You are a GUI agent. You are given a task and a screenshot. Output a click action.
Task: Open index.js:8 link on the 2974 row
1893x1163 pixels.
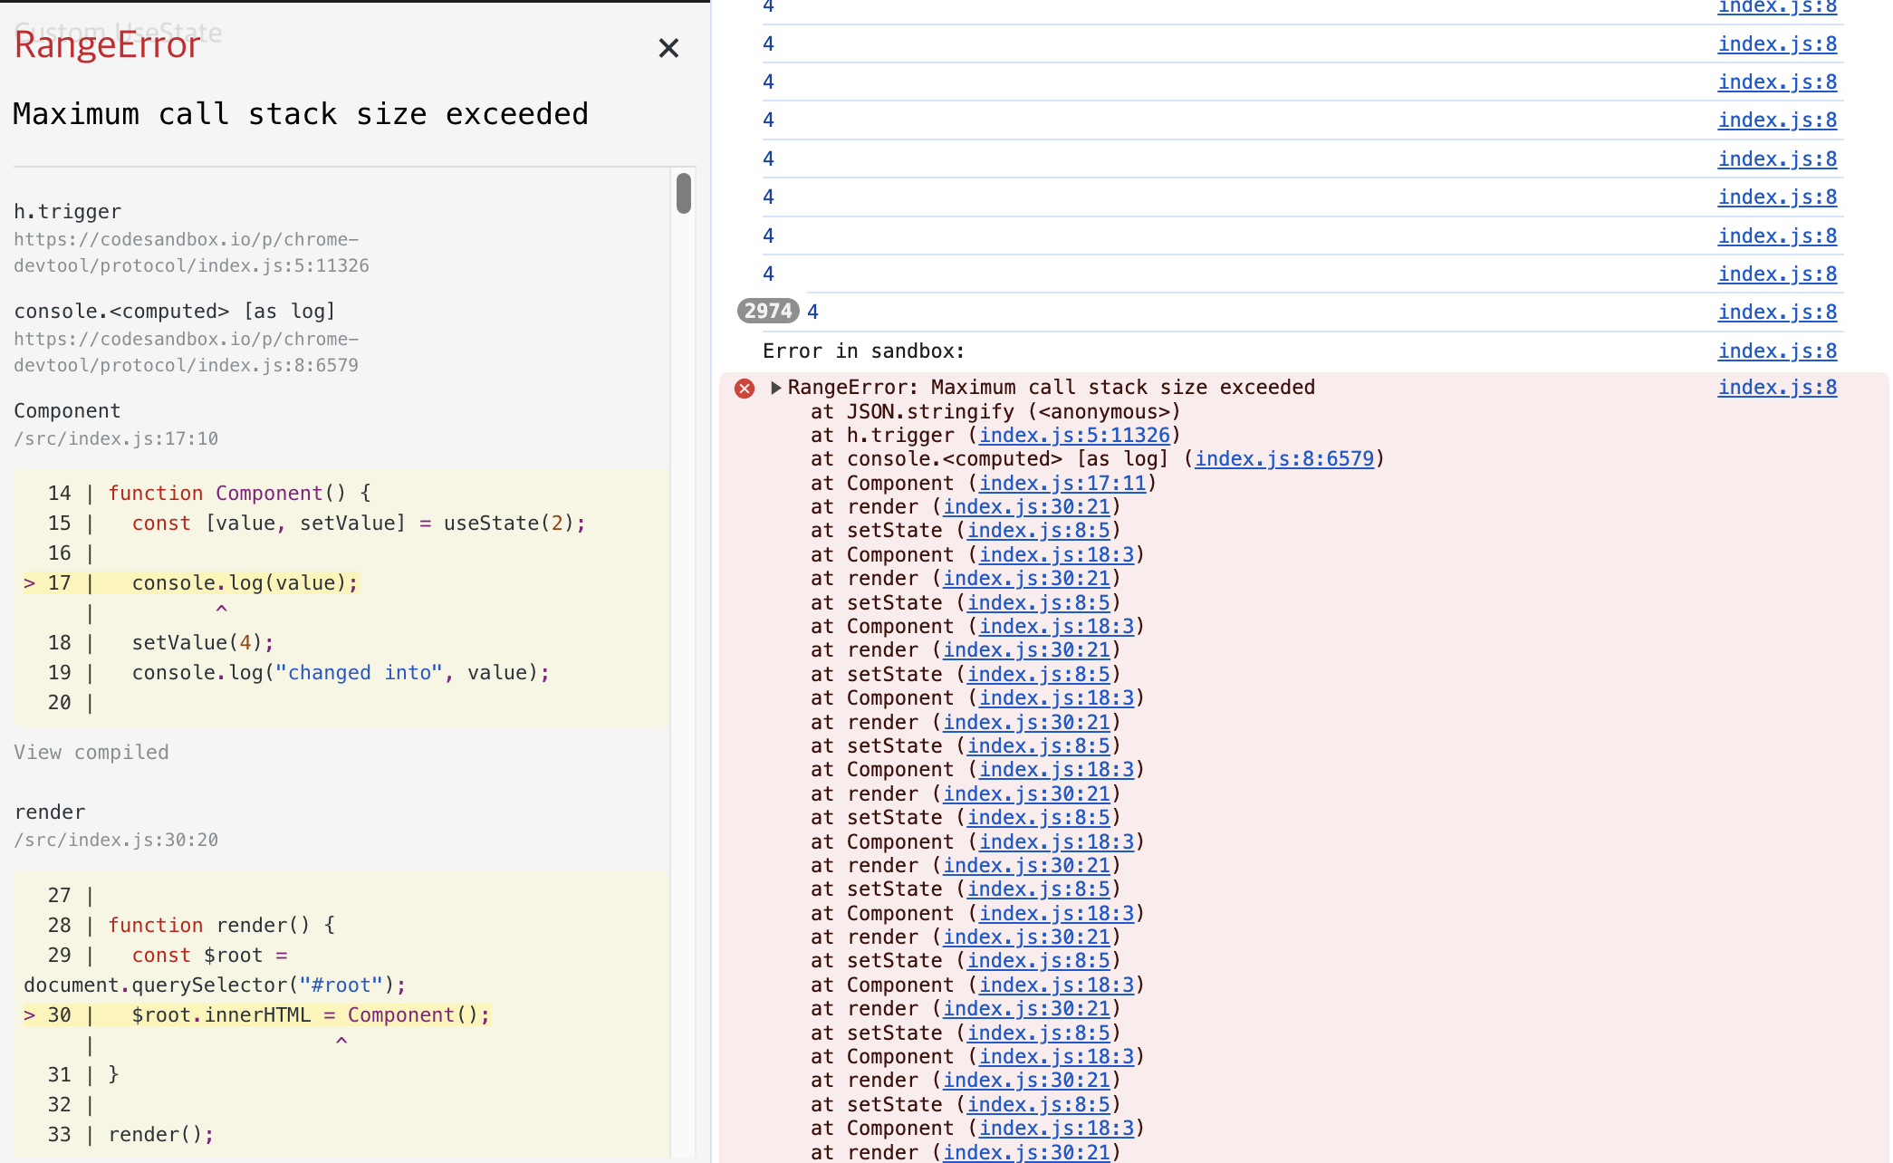pyautogui.click(x=1777, y=312)
